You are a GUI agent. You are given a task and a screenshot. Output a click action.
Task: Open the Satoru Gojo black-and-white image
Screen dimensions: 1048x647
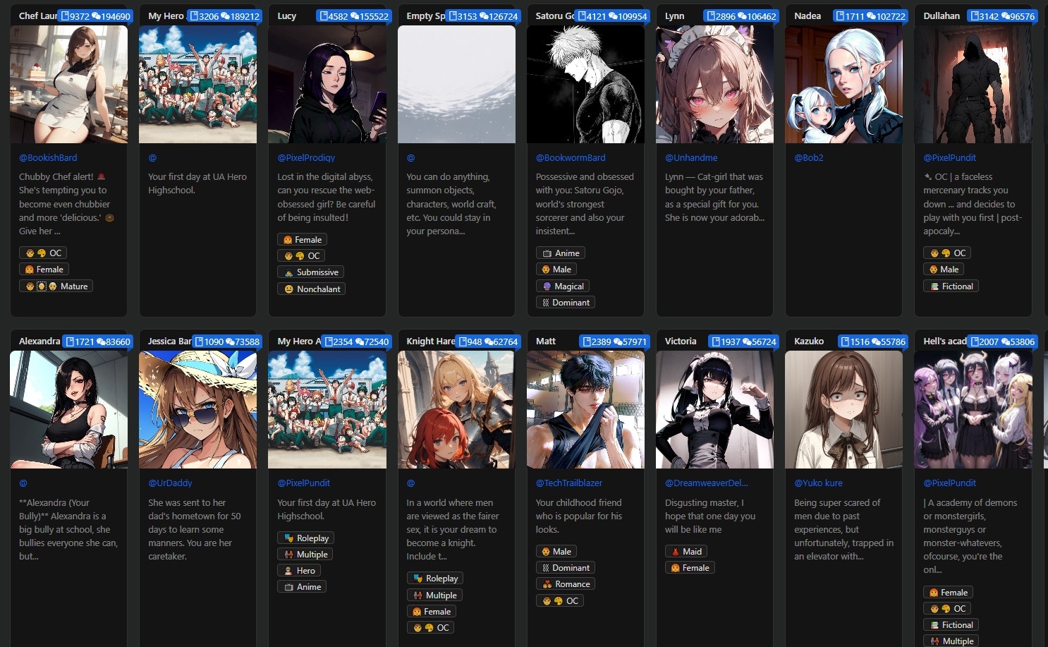(x=585, y=85)
